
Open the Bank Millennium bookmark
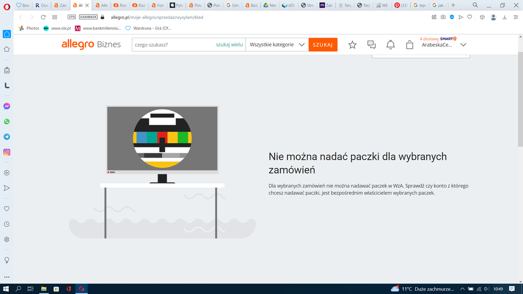(98, 28)
